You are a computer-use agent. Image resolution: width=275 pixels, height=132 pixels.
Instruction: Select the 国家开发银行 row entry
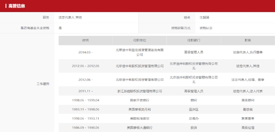tap(140, 100)
